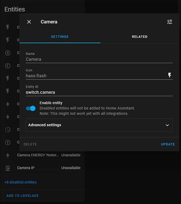Click the flash icon beside Camera ENERGY Yester
181x204 pixels.
click(x=8, y=155)
